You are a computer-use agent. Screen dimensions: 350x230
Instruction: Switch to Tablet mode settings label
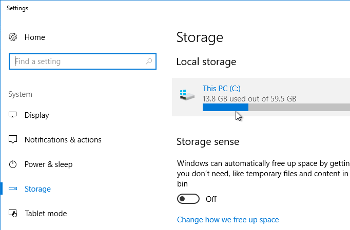click(46, 214)
